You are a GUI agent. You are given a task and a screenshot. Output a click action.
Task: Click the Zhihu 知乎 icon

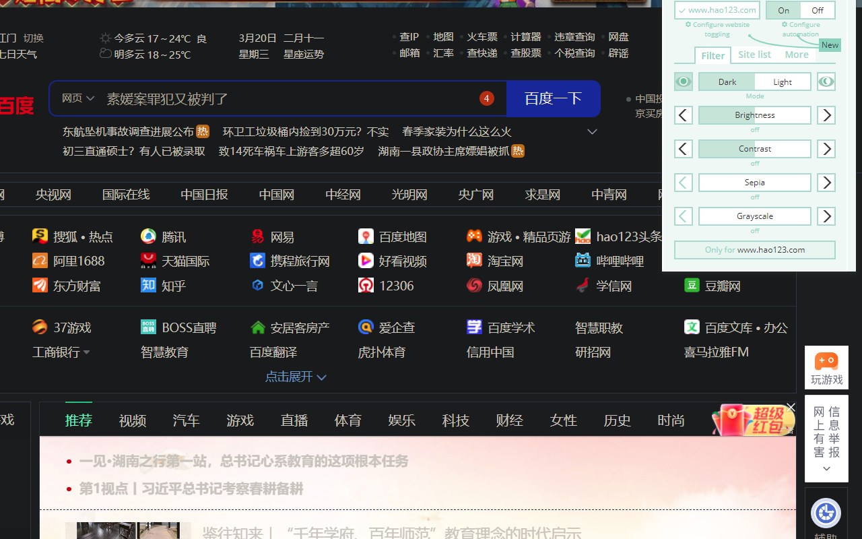point(148,285)
